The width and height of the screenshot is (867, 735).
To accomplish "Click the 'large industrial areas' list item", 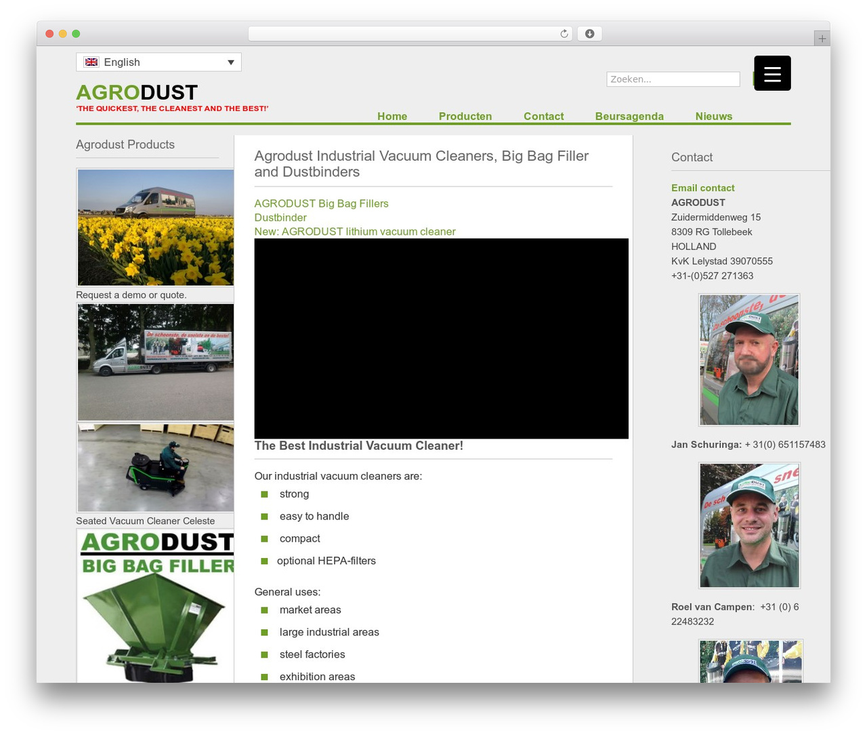I will coord(329,632).
